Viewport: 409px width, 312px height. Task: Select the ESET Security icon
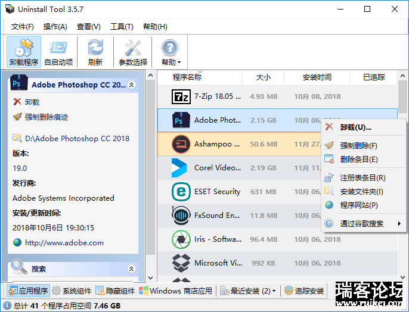point(181,192)
